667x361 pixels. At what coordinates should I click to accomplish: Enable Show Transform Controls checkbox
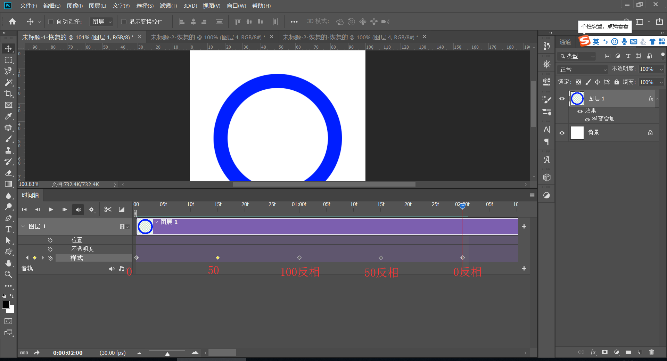(123, 22)
